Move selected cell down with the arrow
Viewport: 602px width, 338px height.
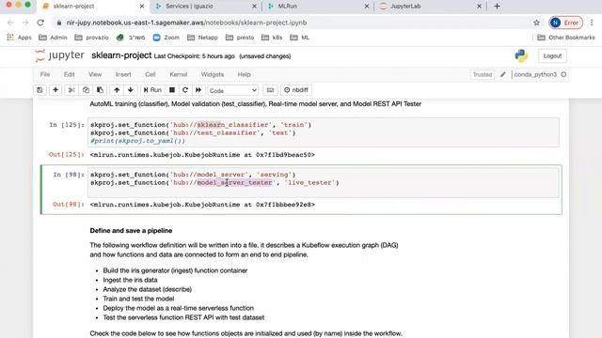pos(131,90)
